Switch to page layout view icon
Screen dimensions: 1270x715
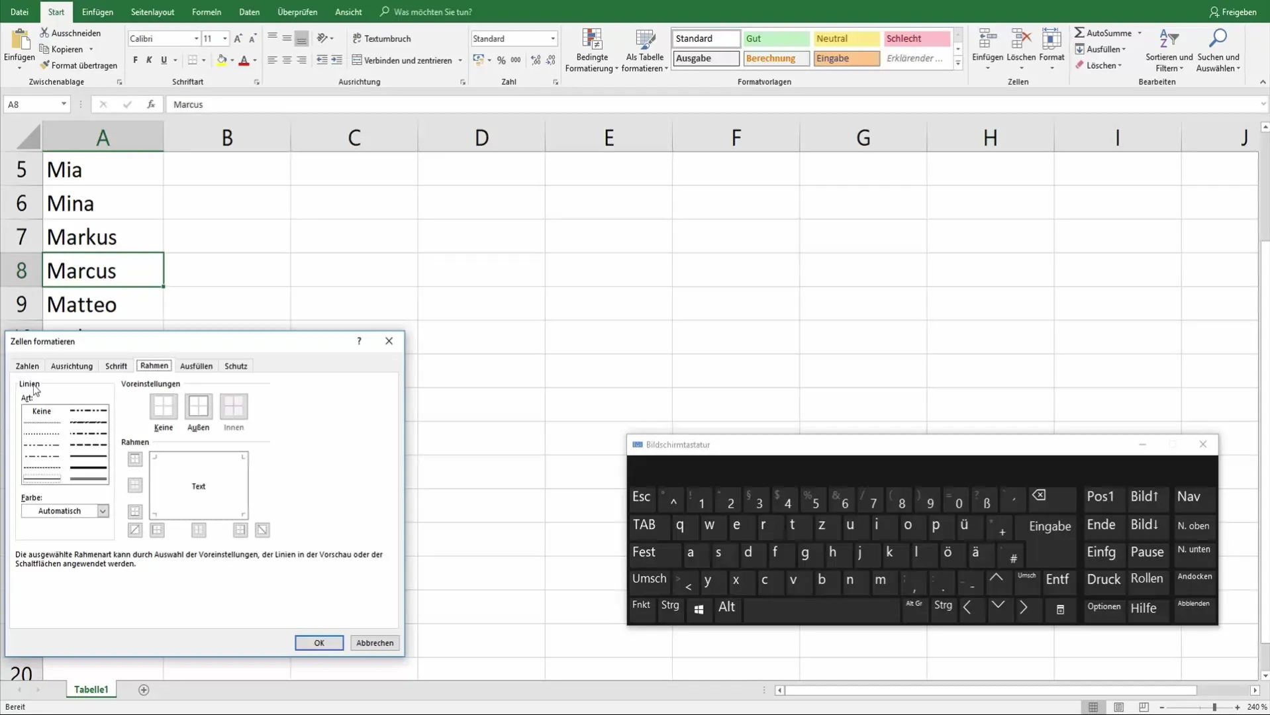(1118, 707)
